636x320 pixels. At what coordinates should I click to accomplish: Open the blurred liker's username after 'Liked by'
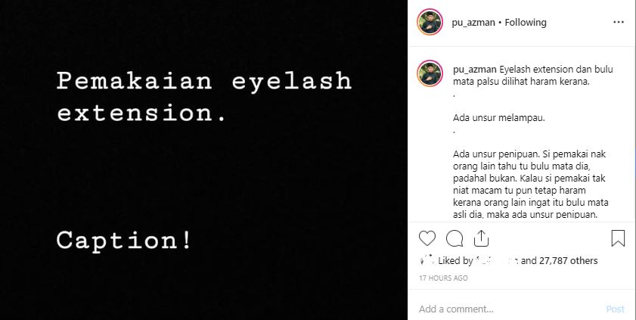pos(495,260)
